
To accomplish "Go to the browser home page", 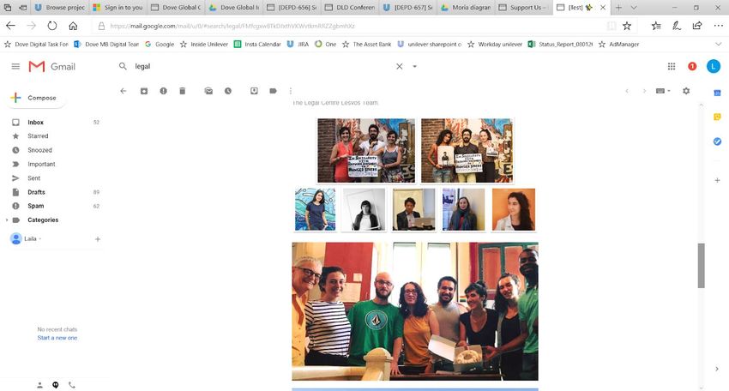I will click(73, 26).
